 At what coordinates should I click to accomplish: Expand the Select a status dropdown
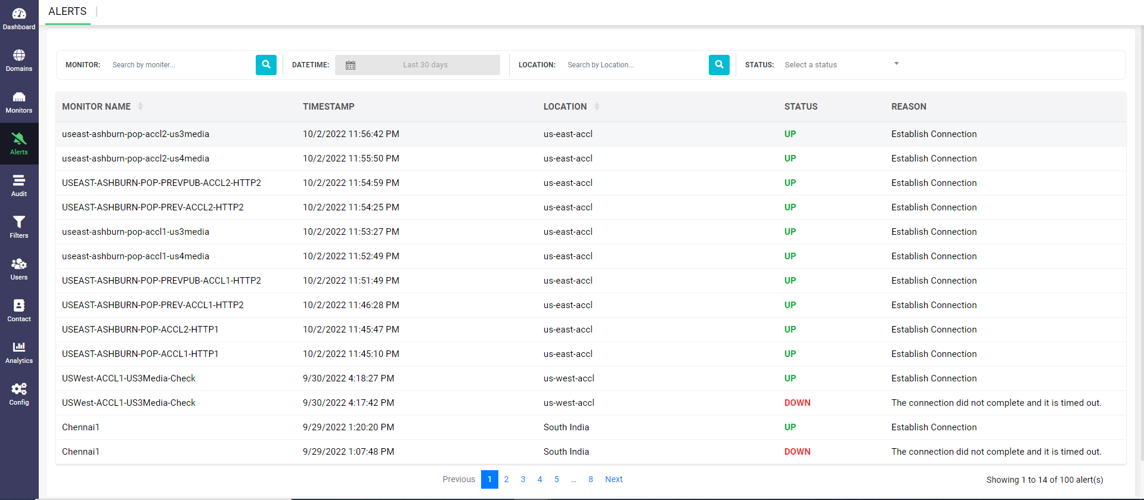coord(841,64)
